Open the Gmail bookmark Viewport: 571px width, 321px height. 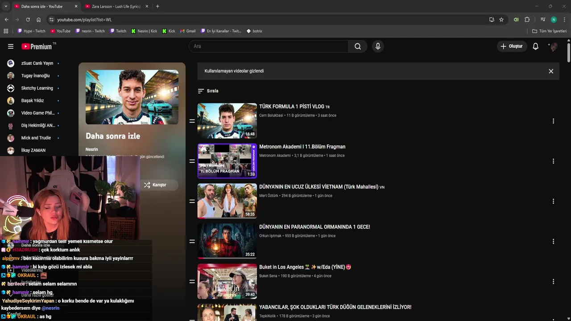pos(188,31)
